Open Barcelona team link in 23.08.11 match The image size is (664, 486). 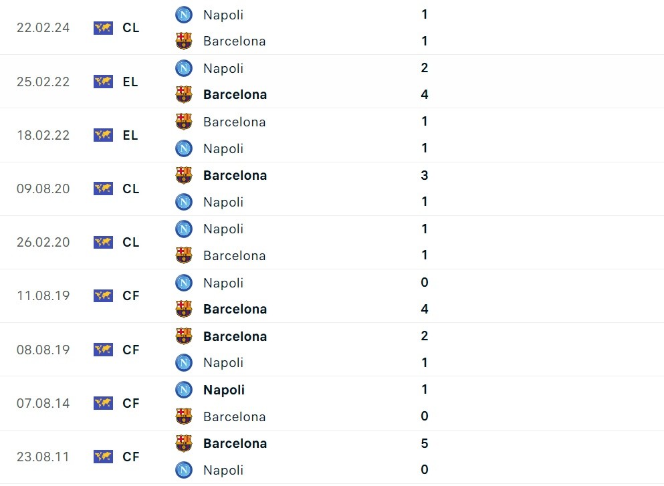click(x=235, y=443)
